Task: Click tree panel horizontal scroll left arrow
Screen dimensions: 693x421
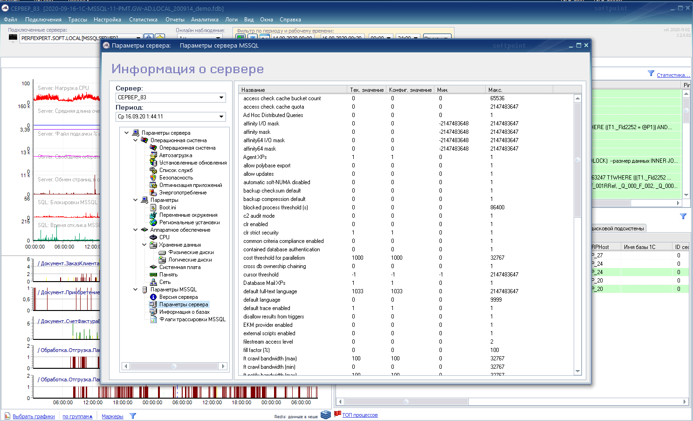Action: pos(126,366)
